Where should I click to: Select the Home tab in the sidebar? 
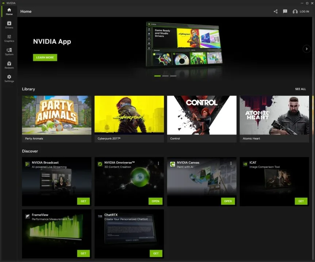coord(9,11)
